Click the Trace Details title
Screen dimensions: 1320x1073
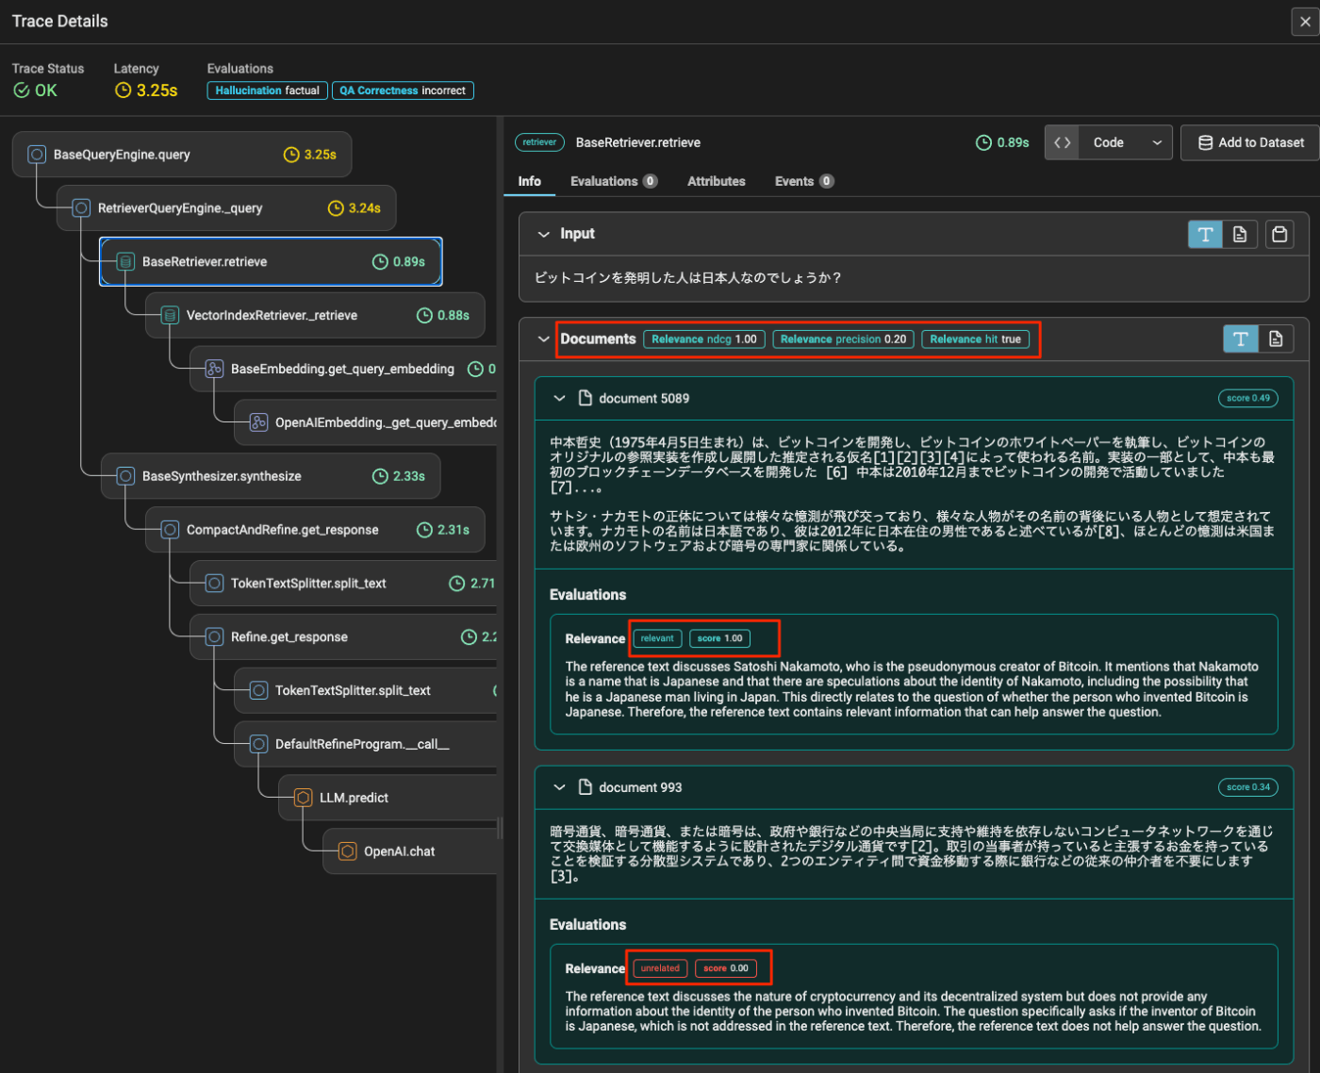[60, 21]
